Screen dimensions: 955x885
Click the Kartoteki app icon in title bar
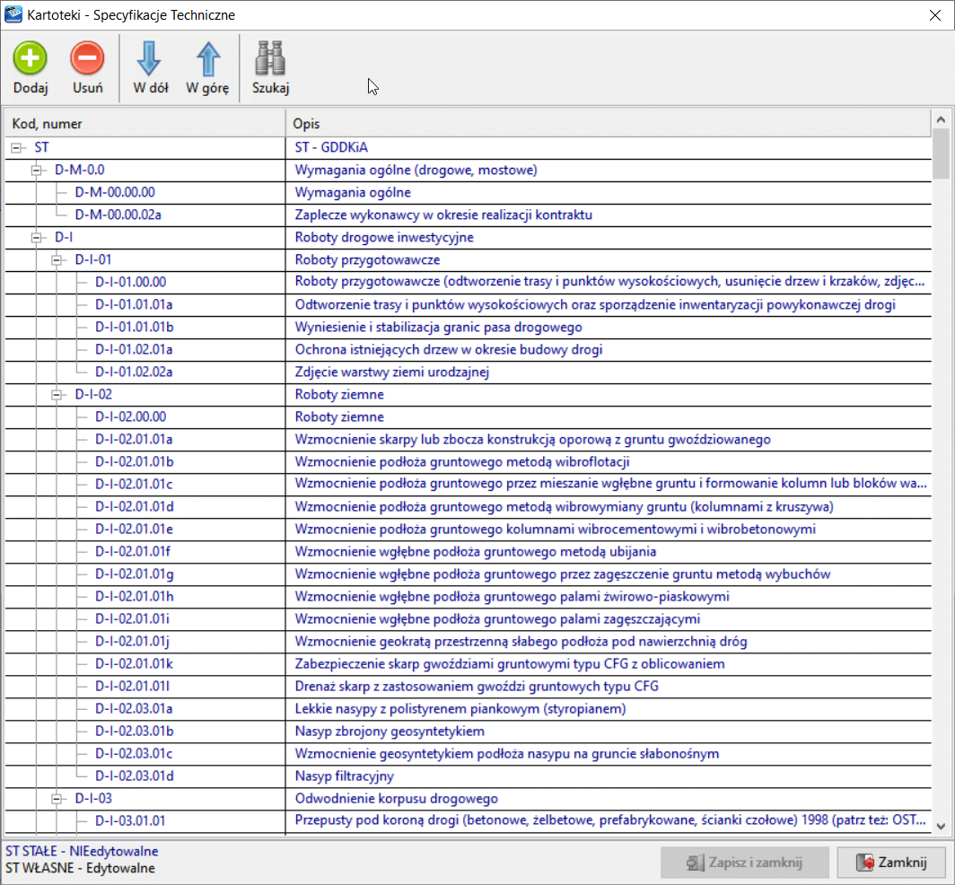13,14
